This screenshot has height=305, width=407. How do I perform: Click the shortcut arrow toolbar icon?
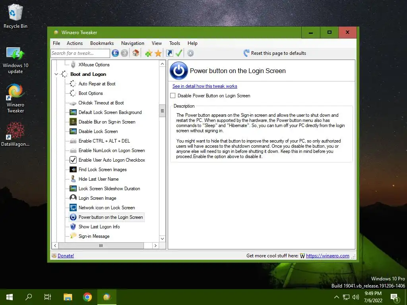tap(169, 53)
